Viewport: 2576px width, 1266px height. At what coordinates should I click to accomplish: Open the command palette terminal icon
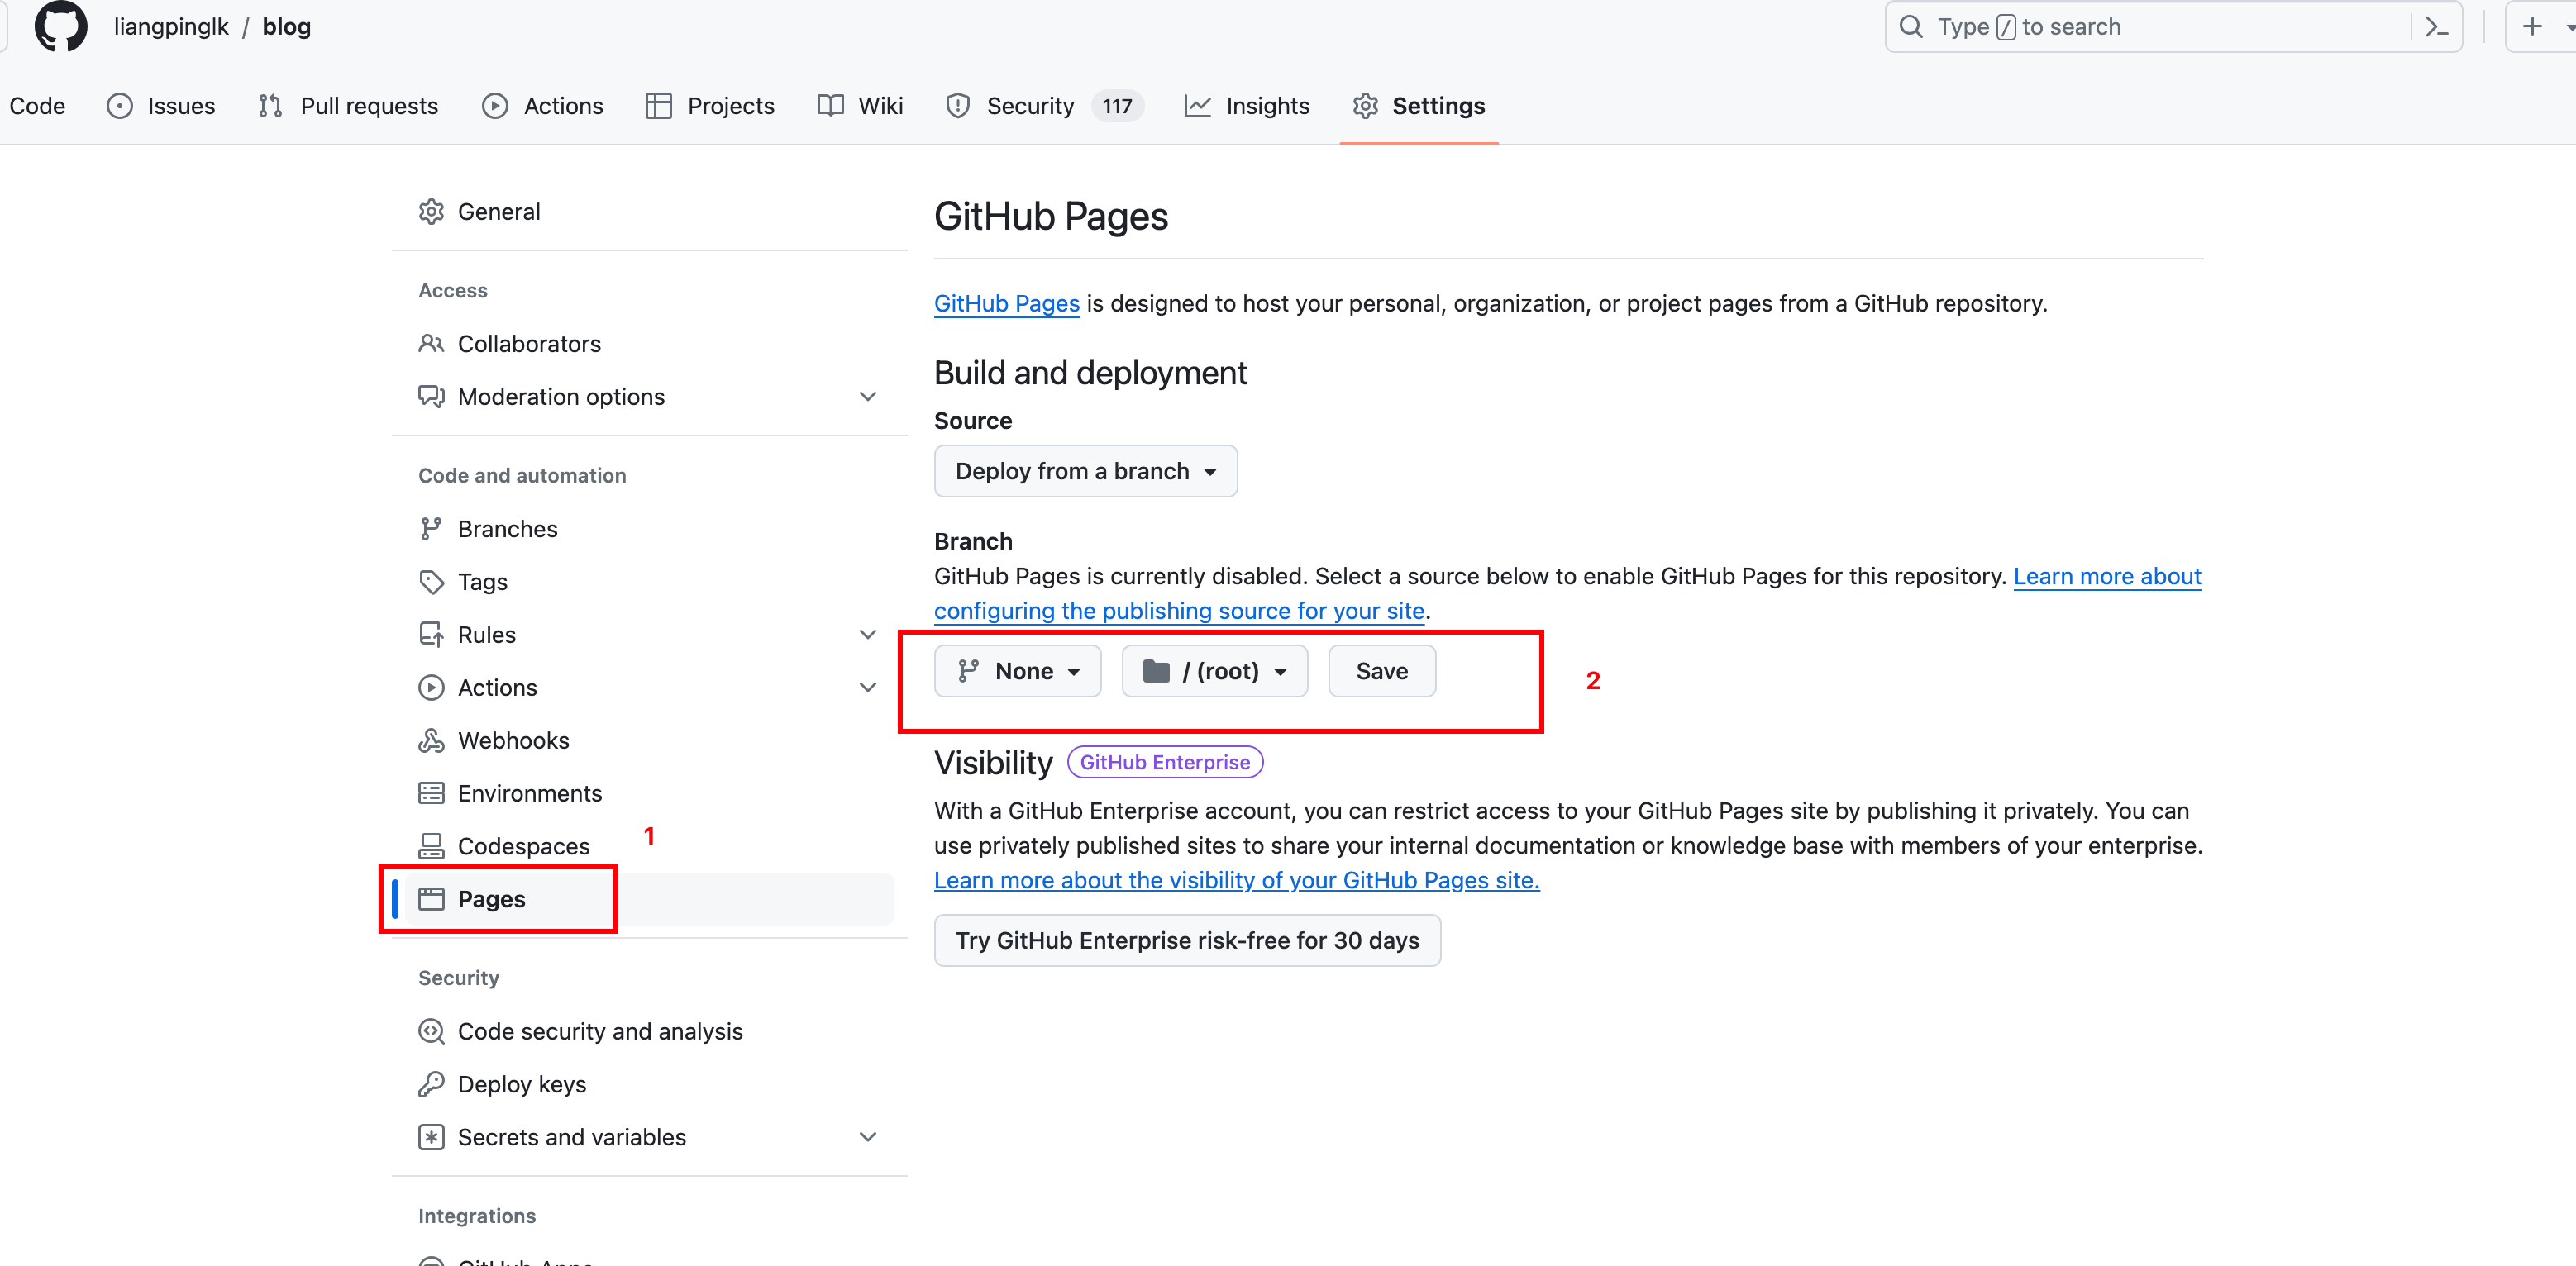(x=2437, y=27)
